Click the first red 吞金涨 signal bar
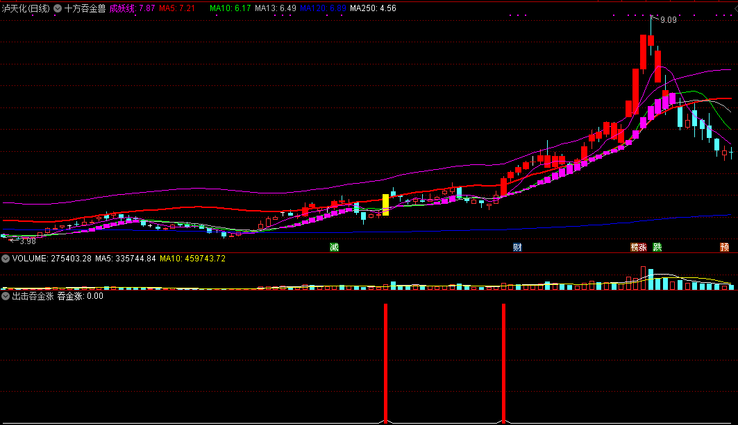Image resolution: width=738 pixels, height=425 pixels. tap(386, 363)
